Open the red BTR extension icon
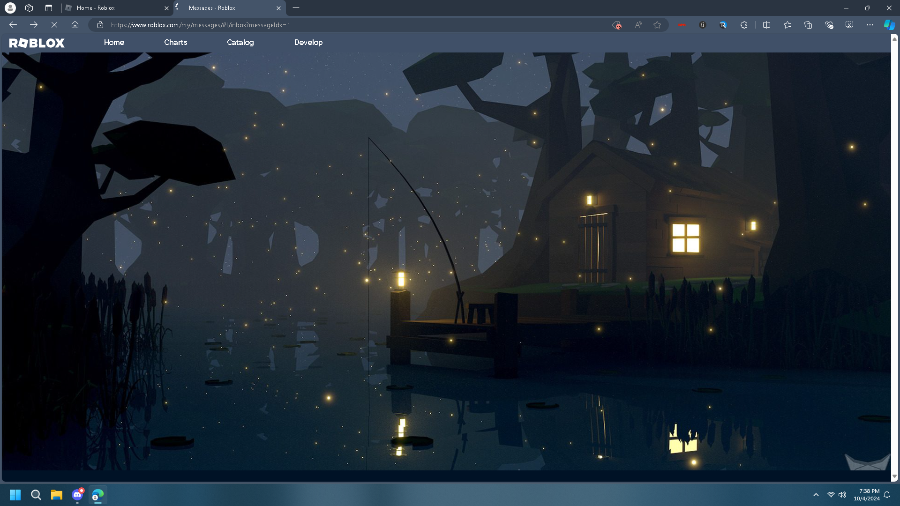The width and height of the screenshot is (900, 506). click(x=682, y=25)
